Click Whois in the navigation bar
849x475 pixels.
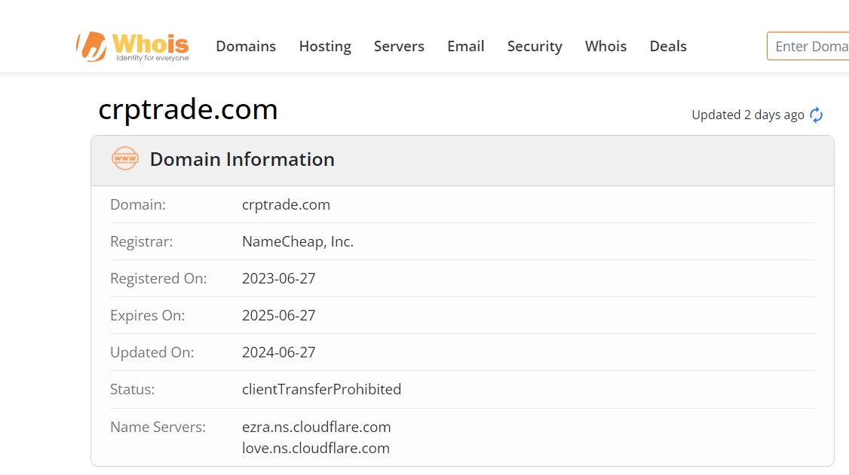(605, 46)
